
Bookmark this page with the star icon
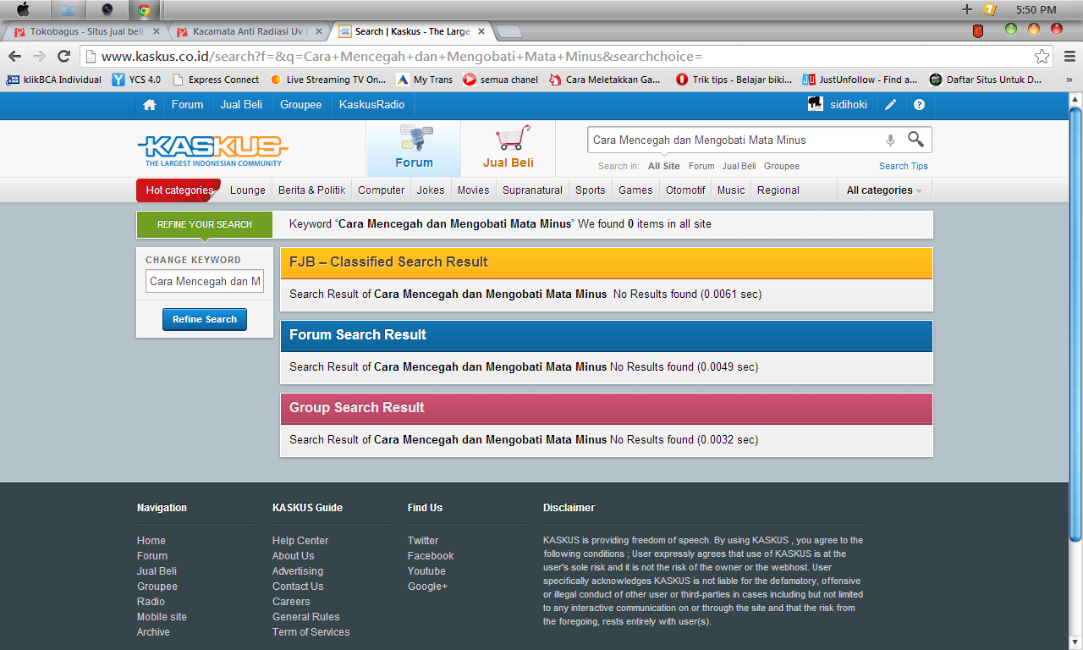(x=1042, y=57)
